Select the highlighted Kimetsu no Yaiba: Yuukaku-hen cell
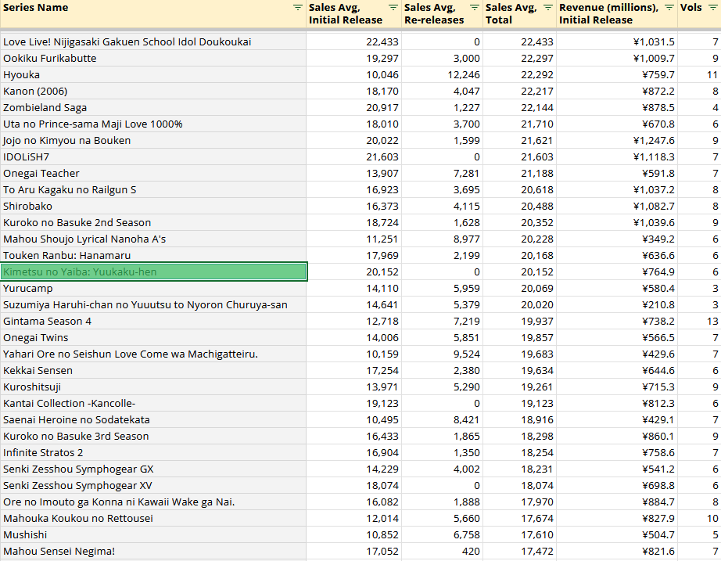Image resolution: width=721 pixels, height=561 pixels. (x=153, y=272)
